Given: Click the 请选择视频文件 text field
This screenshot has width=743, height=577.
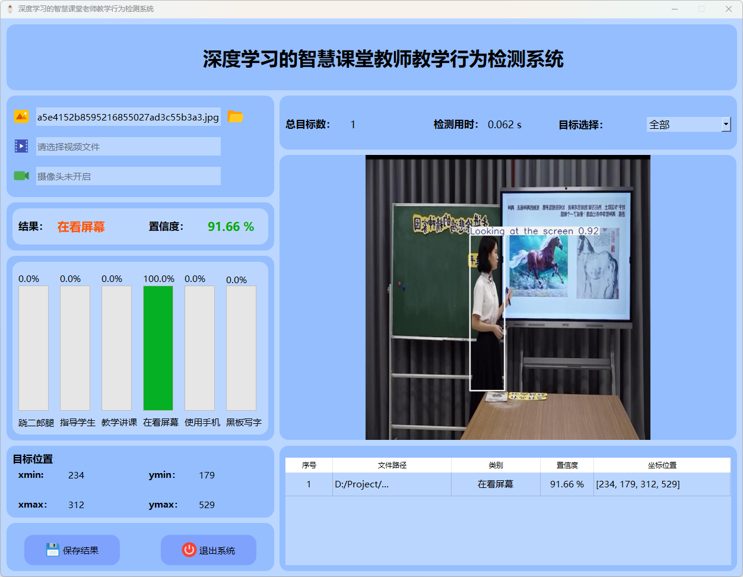Looking at the screenshot, I should click(x=128, y=147).
